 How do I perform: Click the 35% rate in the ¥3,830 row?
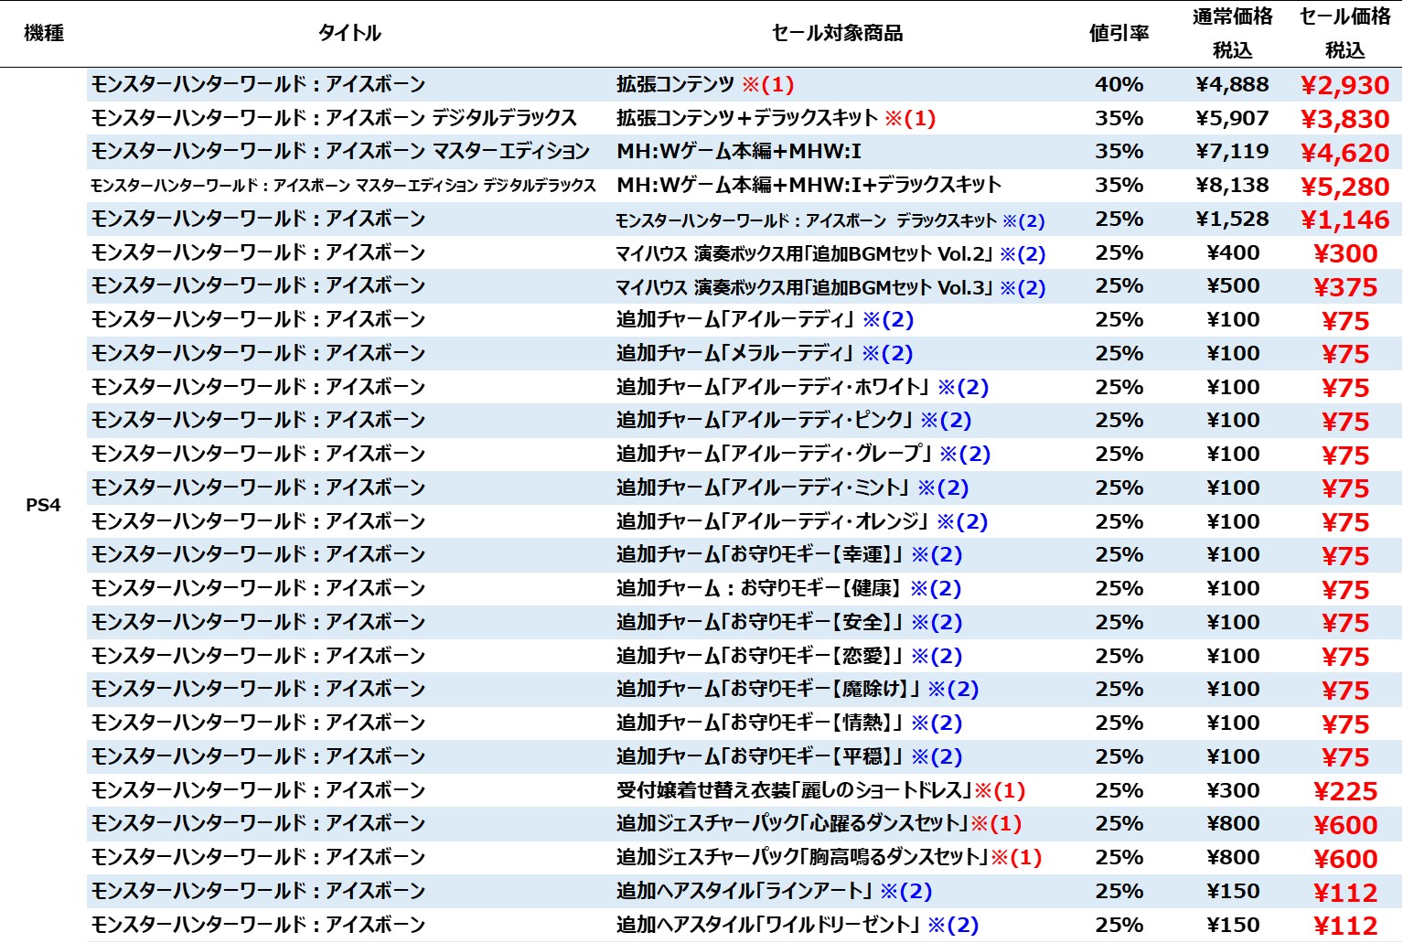[x=1119, y=118]
